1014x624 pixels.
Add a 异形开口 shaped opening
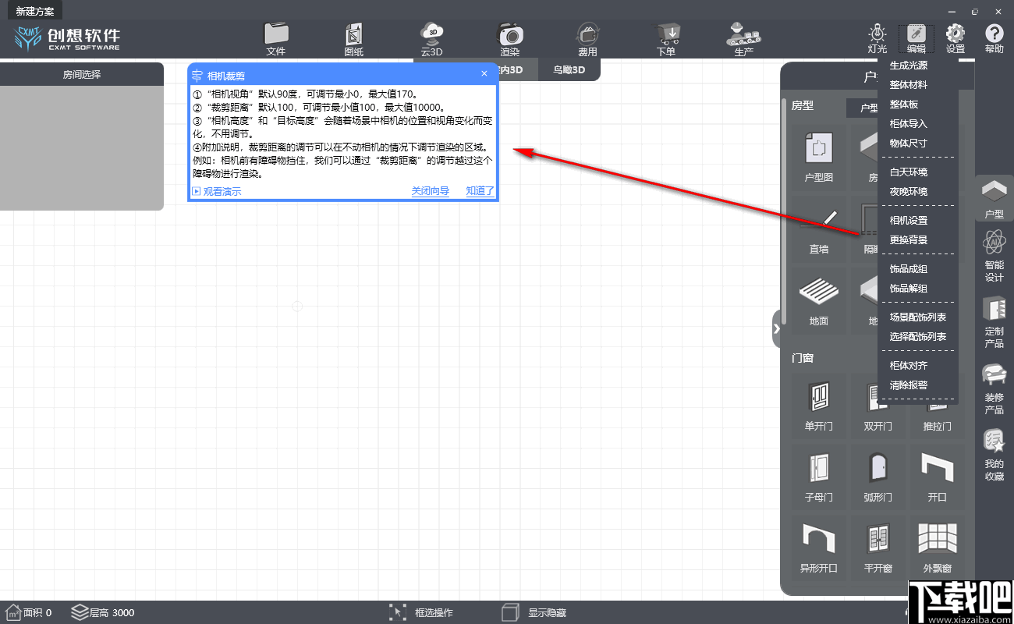(x=819, y=547)
